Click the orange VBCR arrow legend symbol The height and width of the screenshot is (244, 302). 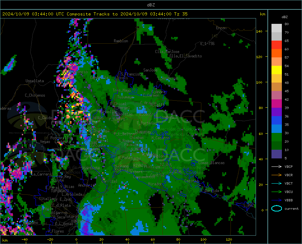coord(276,175)
